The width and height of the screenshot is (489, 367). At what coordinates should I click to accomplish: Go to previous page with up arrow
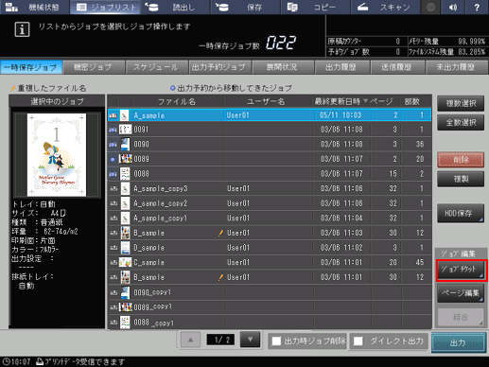tap(190, 340)
